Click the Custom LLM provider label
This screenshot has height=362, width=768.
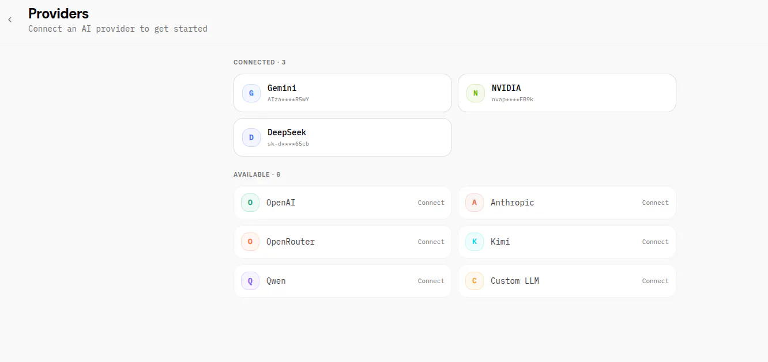coord(515,281)
